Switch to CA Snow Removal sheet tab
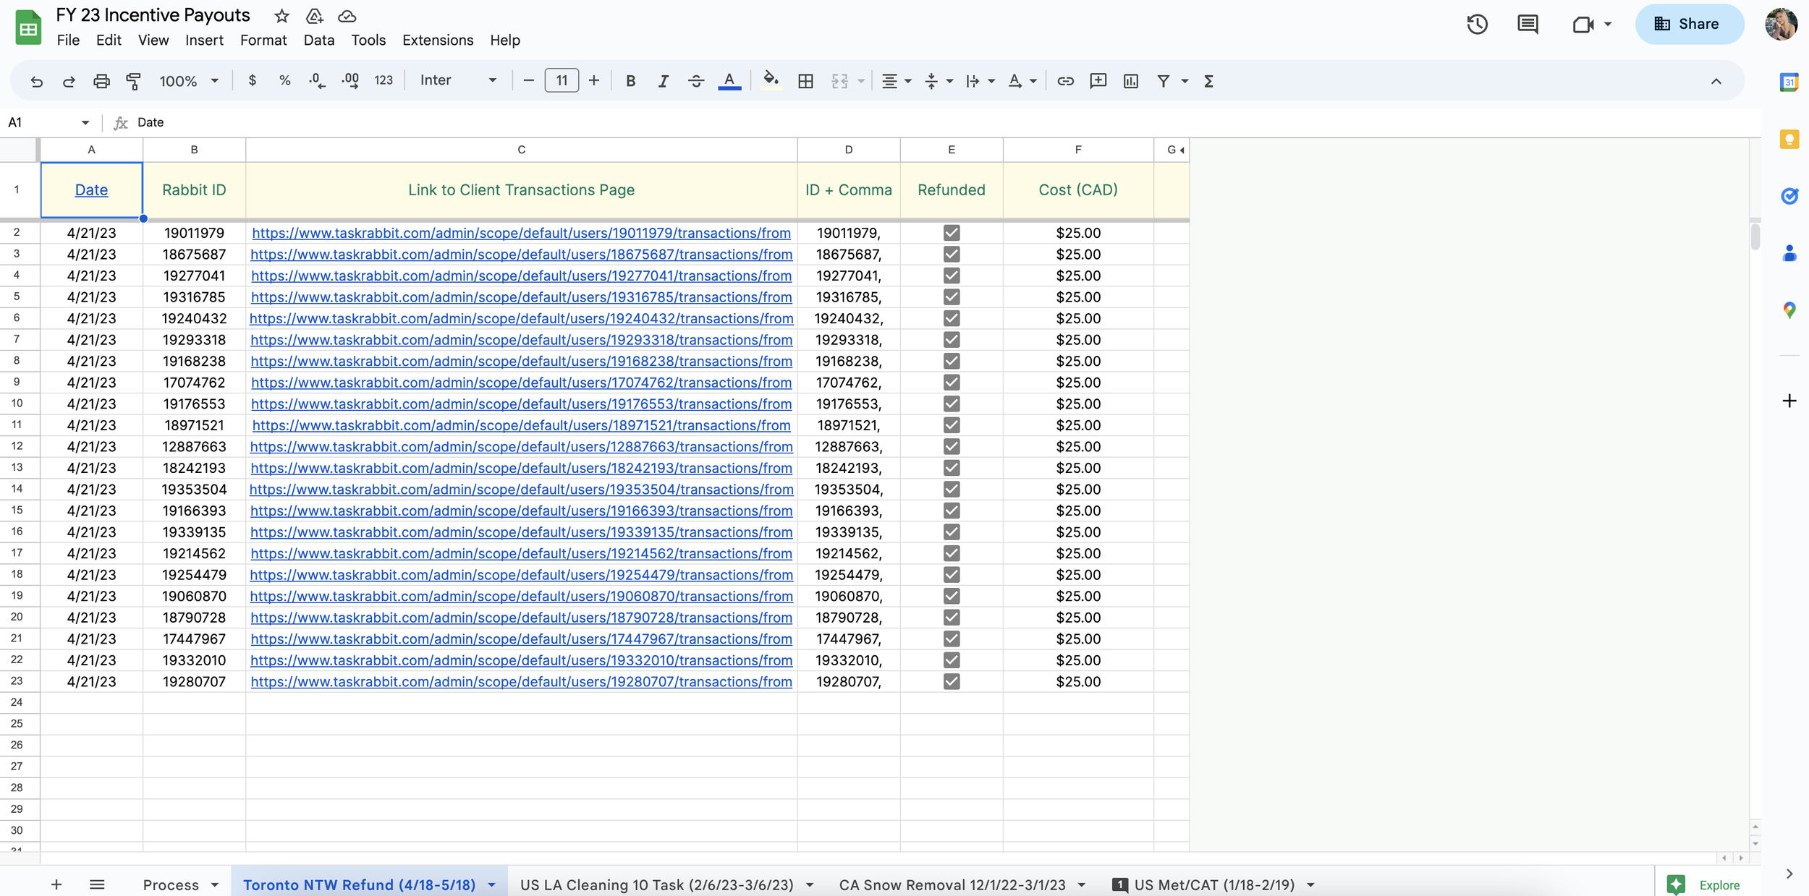This screenshot has height=896, width=1809. coord(952,884)
